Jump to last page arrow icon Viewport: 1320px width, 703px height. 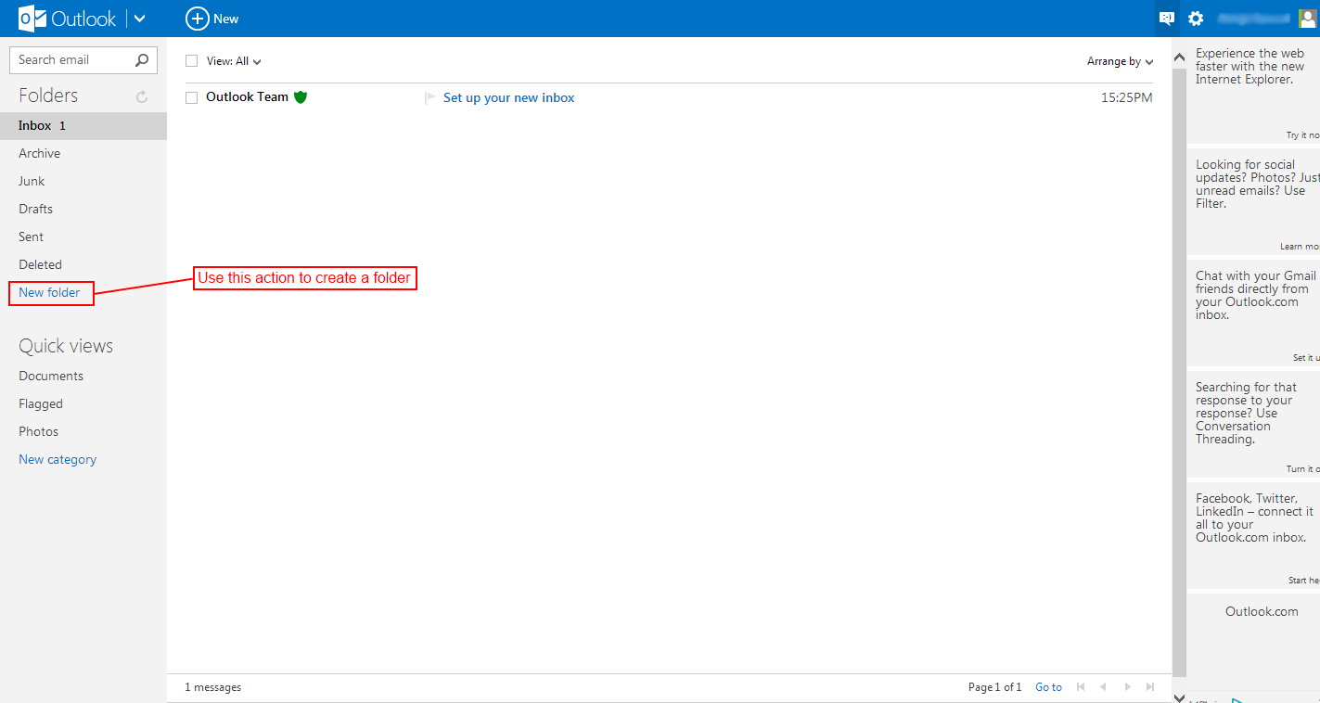(x=1150, y=687)
